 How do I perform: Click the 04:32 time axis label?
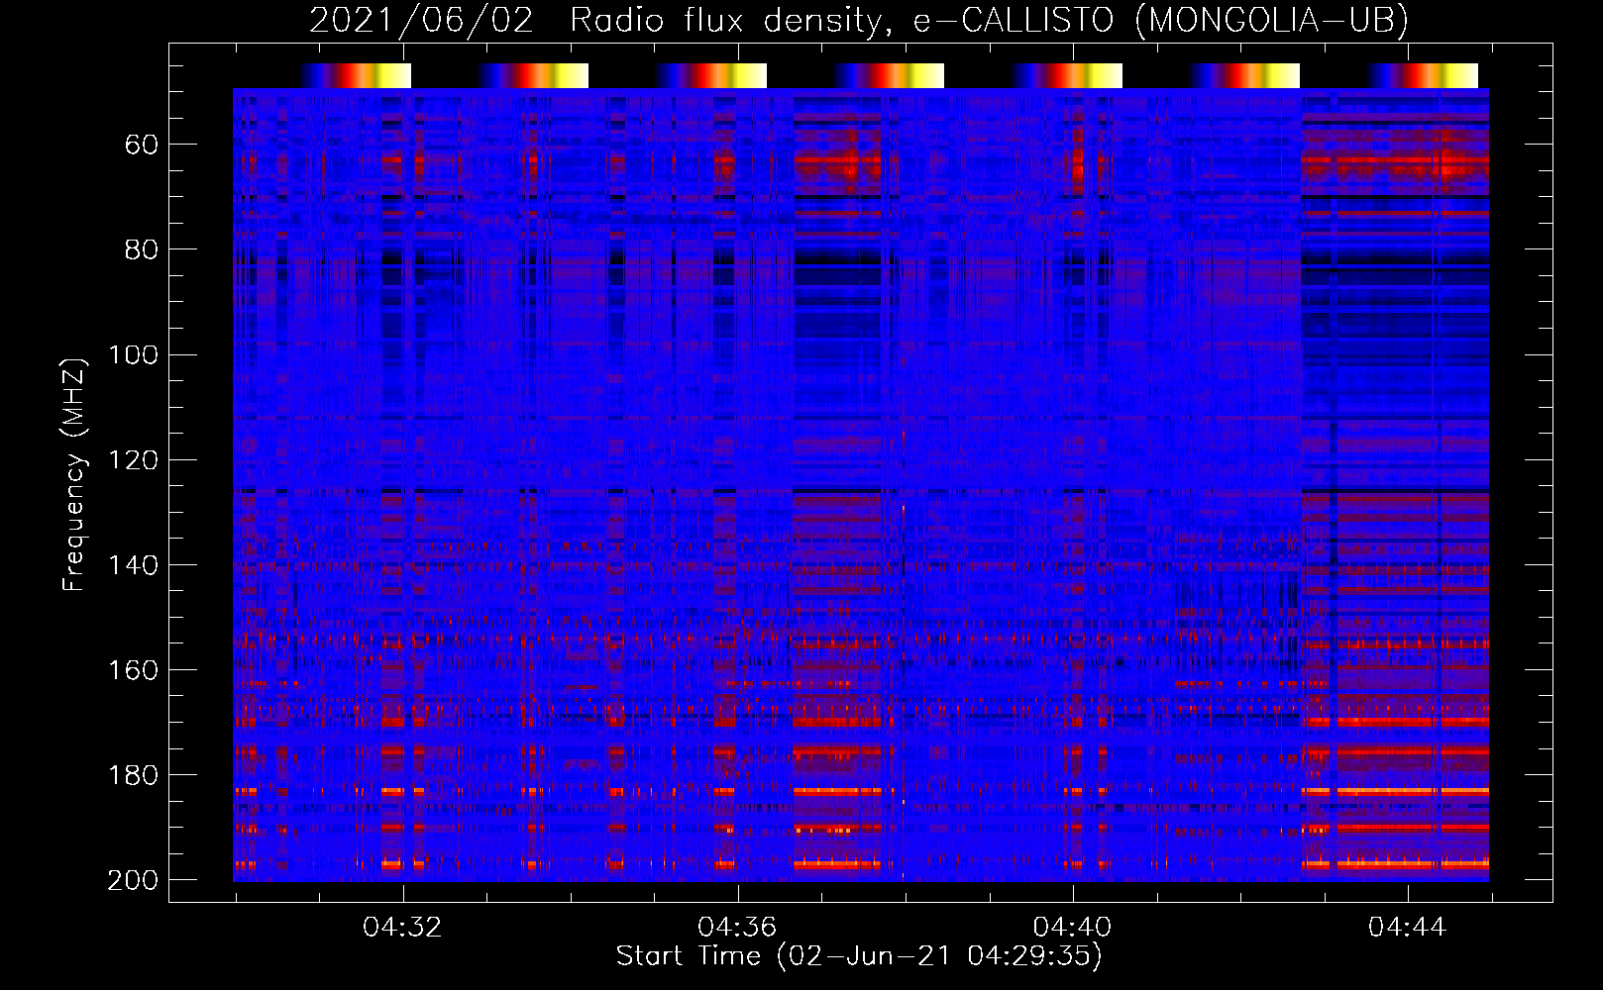coord(402,928)
